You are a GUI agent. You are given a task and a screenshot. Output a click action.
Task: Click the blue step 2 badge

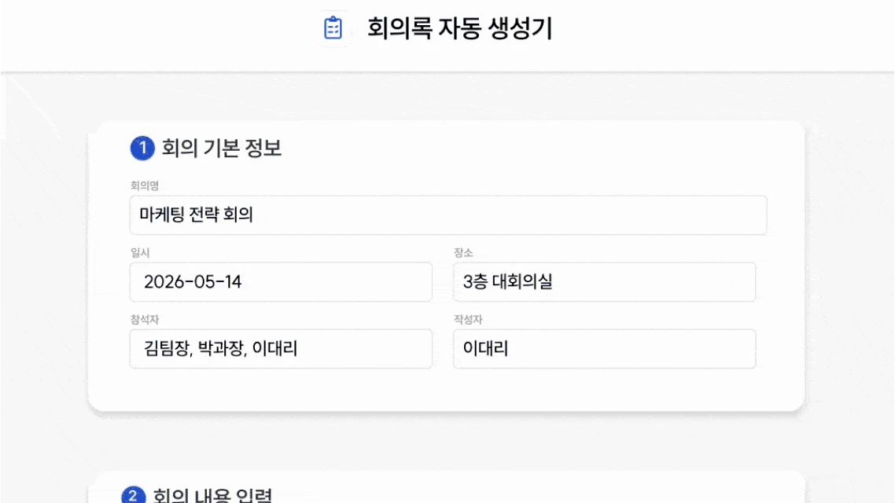click(133, 495)
